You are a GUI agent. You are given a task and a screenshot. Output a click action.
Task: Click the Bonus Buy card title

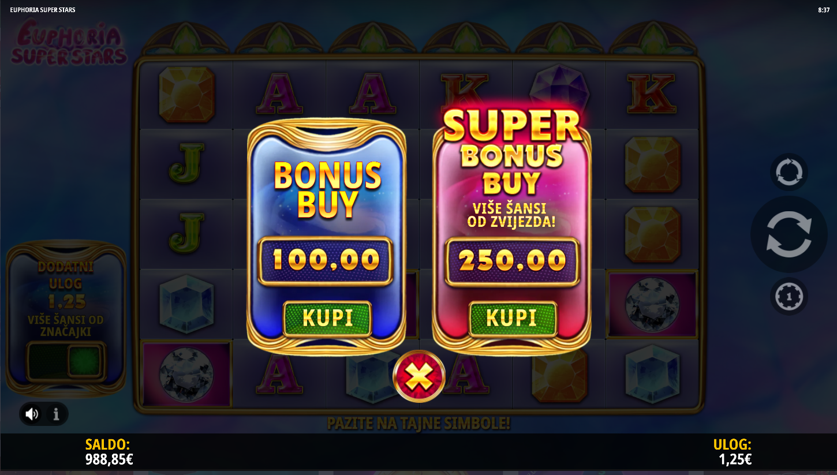tap(327, 189)
